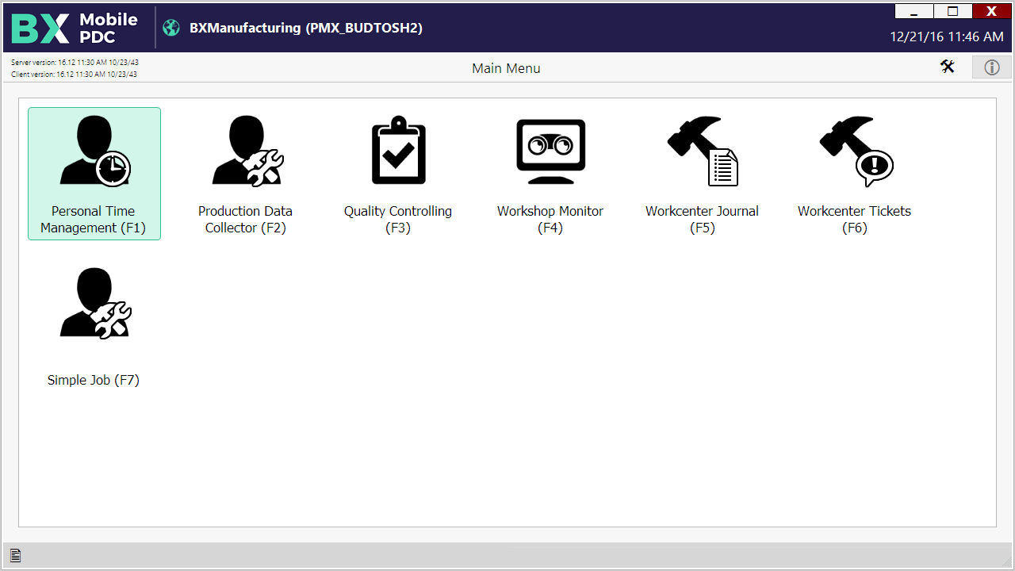Viewport: 1015px width, 571px height.
Task: Open Personal Time Management (F1) clock icon
Action: click(94, 151)
